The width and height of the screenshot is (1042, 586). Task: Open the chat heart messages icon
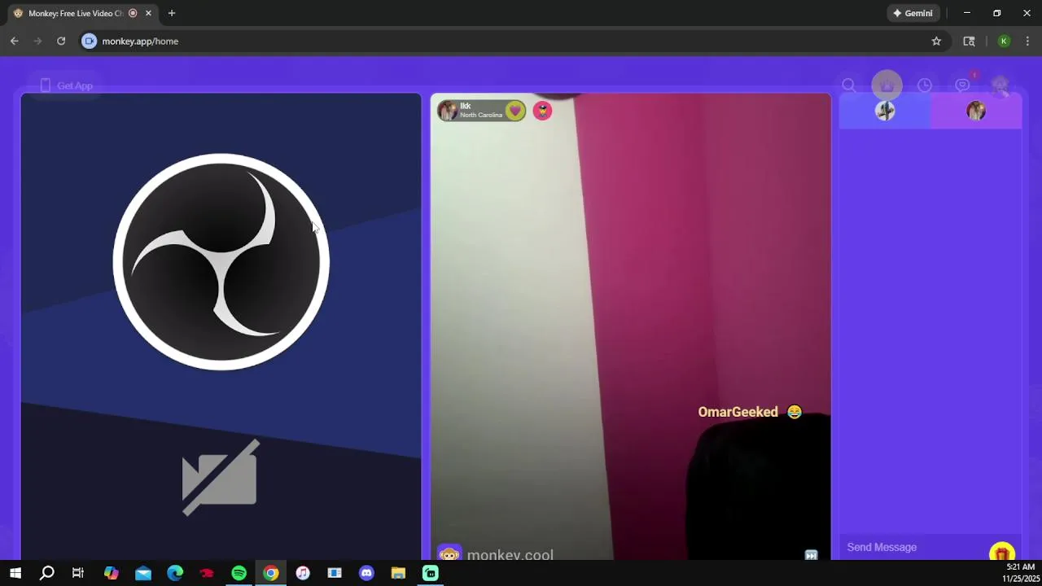[x=962, y=85]
